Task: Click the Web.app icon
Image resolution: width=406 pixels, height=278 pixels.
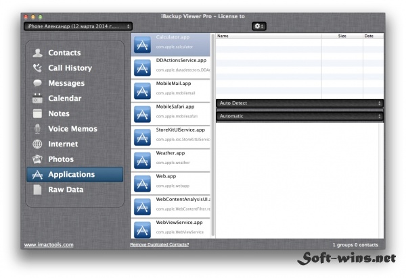Action: pos(142,184)
